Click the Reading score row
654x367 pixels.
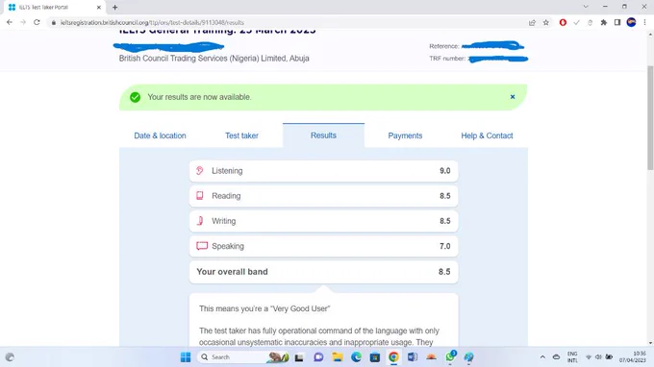pyautogui.click(x=324, y=196)
